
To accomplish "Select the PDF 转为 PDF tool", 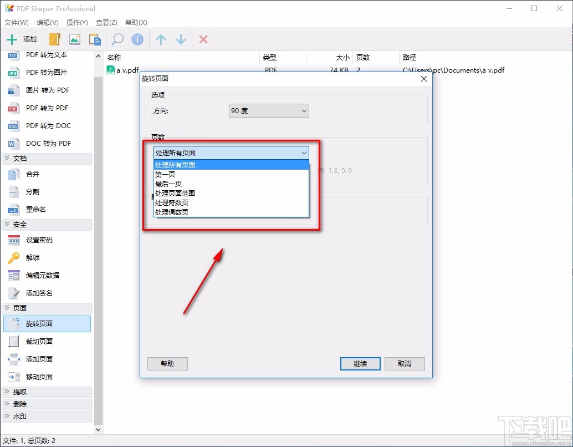I will (x=47, y=108).
